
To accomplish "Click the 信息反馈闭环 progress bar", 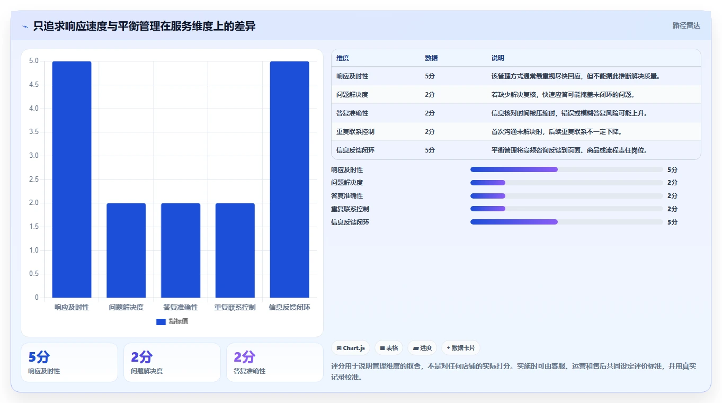I will (x=567, y=222).
